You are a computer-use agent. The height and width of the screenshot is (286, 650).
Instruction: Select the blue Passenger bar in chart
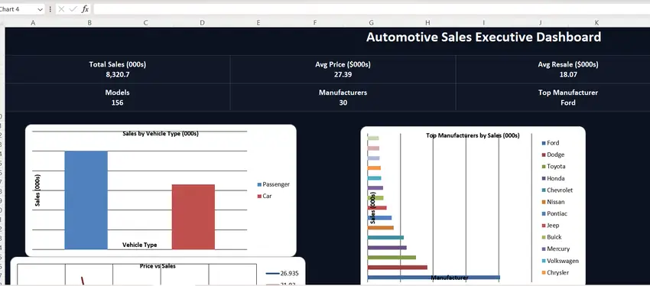pos(86,200)
